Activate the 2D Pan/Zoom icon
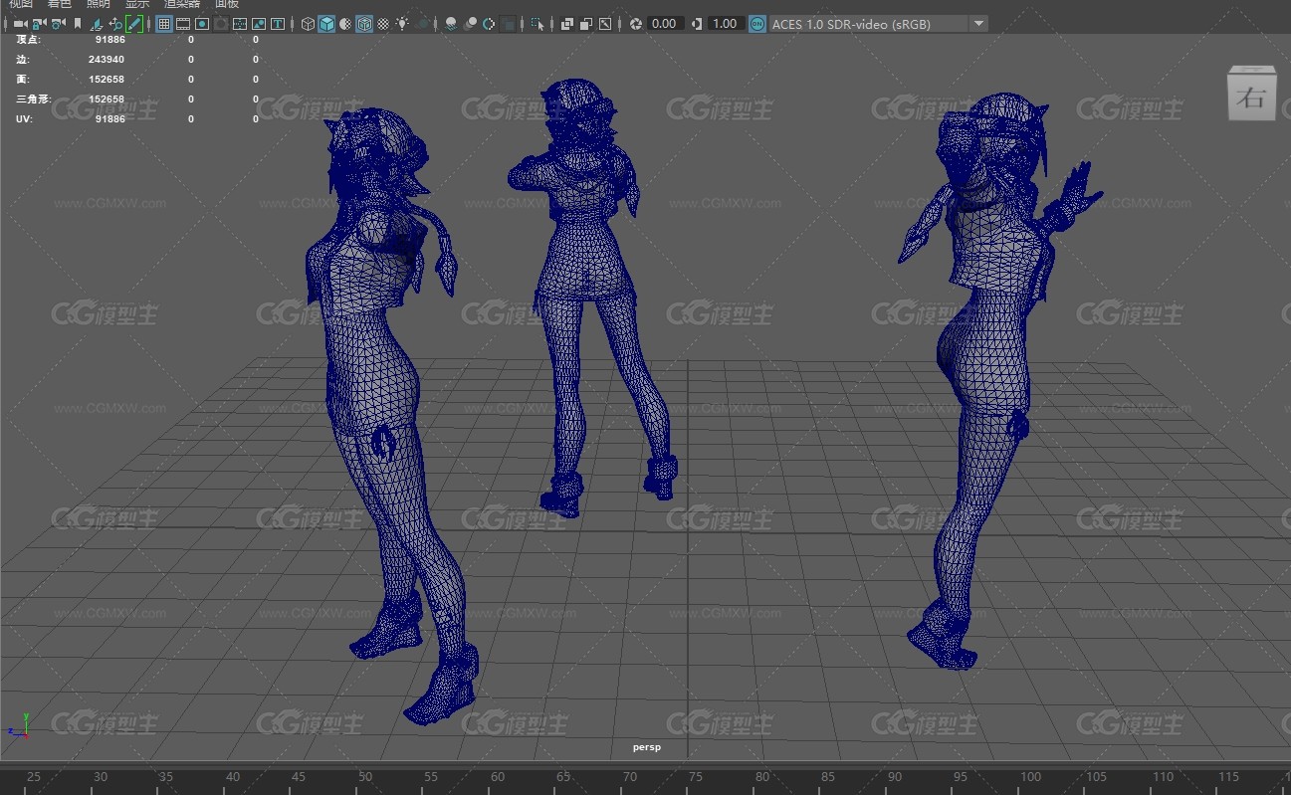Viewport: 1291px width, 795px height. tap(115, 23)
